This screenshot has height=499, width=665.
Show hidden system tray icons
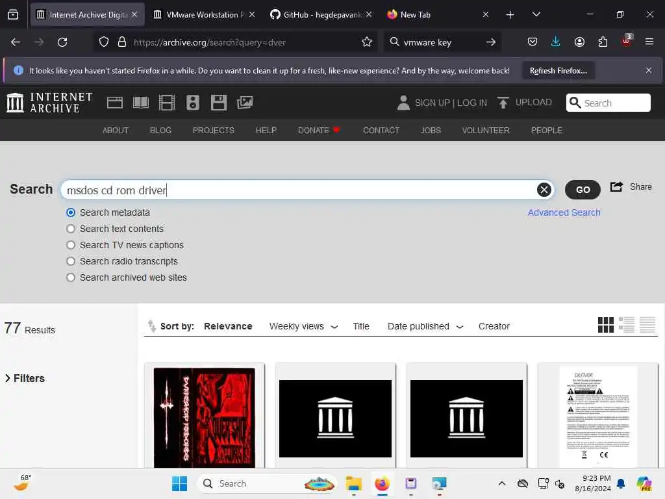(x=502, y=483)
